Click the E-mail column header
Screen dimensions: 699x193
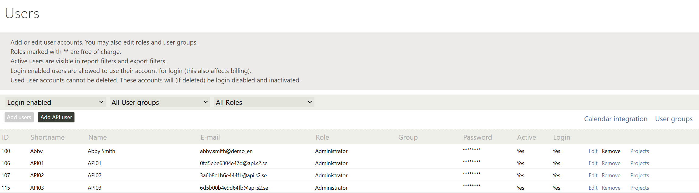(x=210, y=137)
